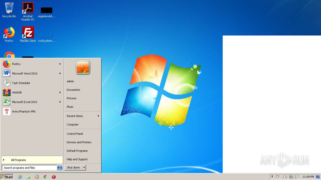Viewport: 321px width, 180px height.
Task: Expand the Firefox jump list arrow
Action: tap(60, 64)
